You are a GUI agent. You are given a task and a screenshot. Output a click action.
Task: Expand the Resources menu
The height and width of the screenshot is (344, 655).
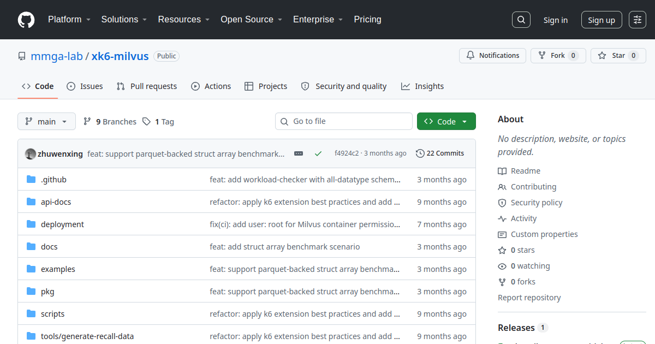click(x=184, y=20)
